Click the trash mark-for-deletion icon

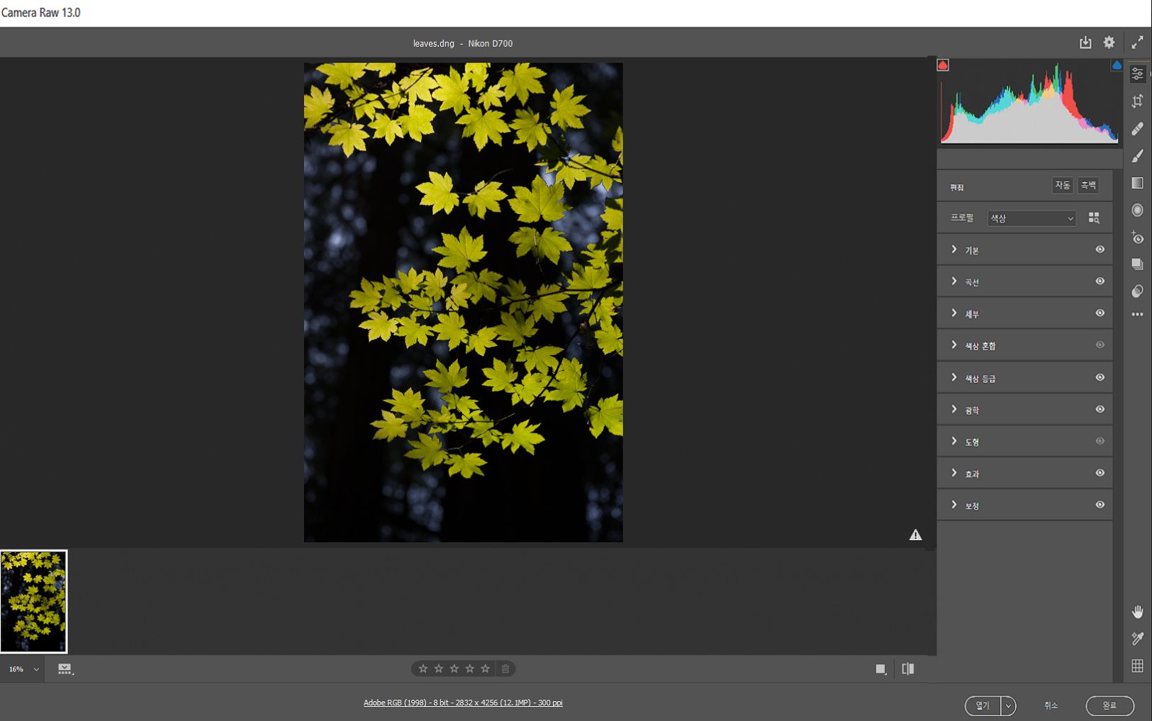click(x=505, y=669)
